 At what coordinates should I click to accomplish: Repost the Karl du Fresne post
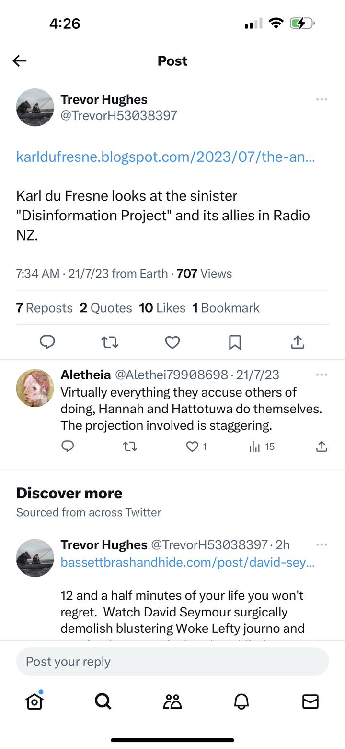[110, 342]
